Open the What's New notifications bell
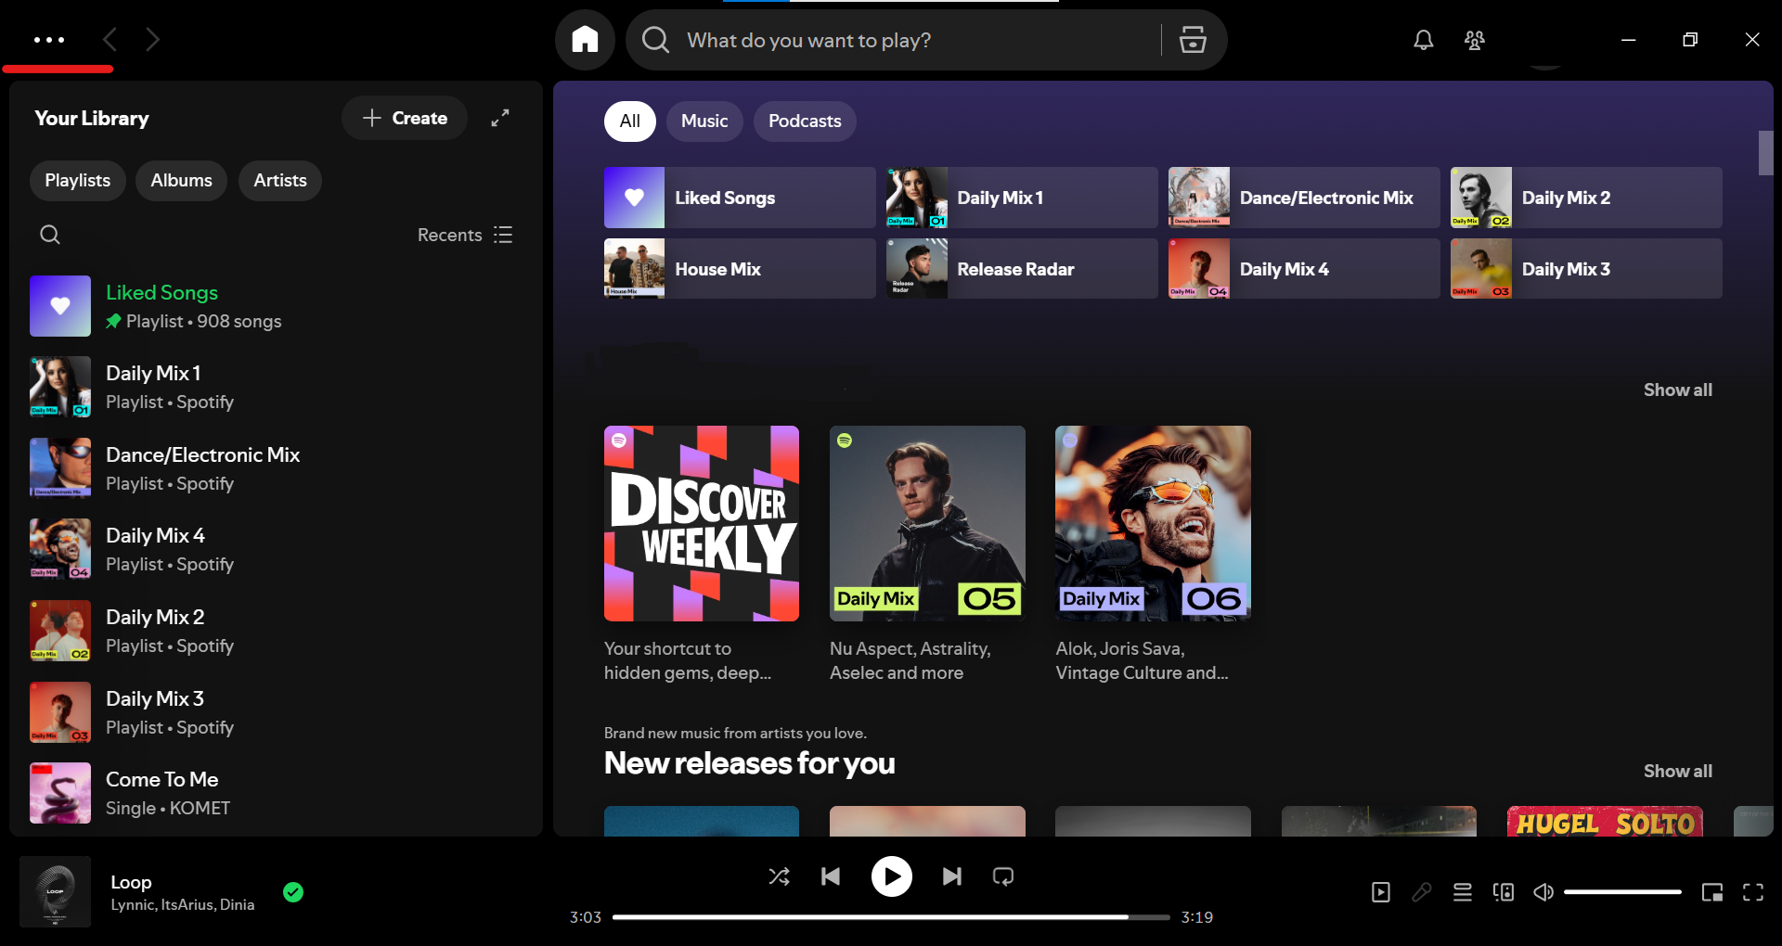 (1423, 40)
